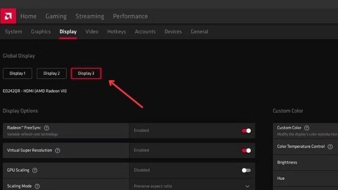Image resolution: width=338 pixels, height=190 pixels.
Task: Click the Color Temperature Control row
Action: [306, 147]
